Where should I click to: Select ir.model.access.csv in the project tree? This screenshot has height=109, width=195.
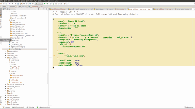tap(19, 16)
